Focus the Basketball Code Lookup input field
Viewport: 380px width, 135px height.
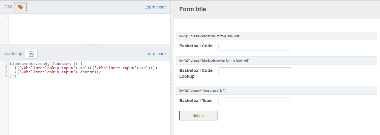pyautogui.click(x=255, y=71)
